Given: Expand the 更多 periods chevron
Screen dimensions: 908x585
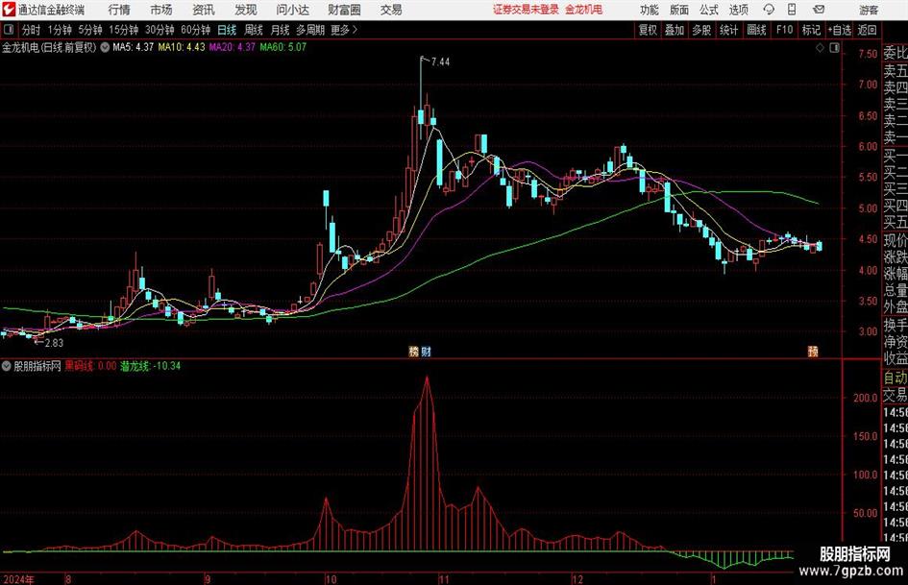Looking at the screenshot, I should [x=355, y=30].
